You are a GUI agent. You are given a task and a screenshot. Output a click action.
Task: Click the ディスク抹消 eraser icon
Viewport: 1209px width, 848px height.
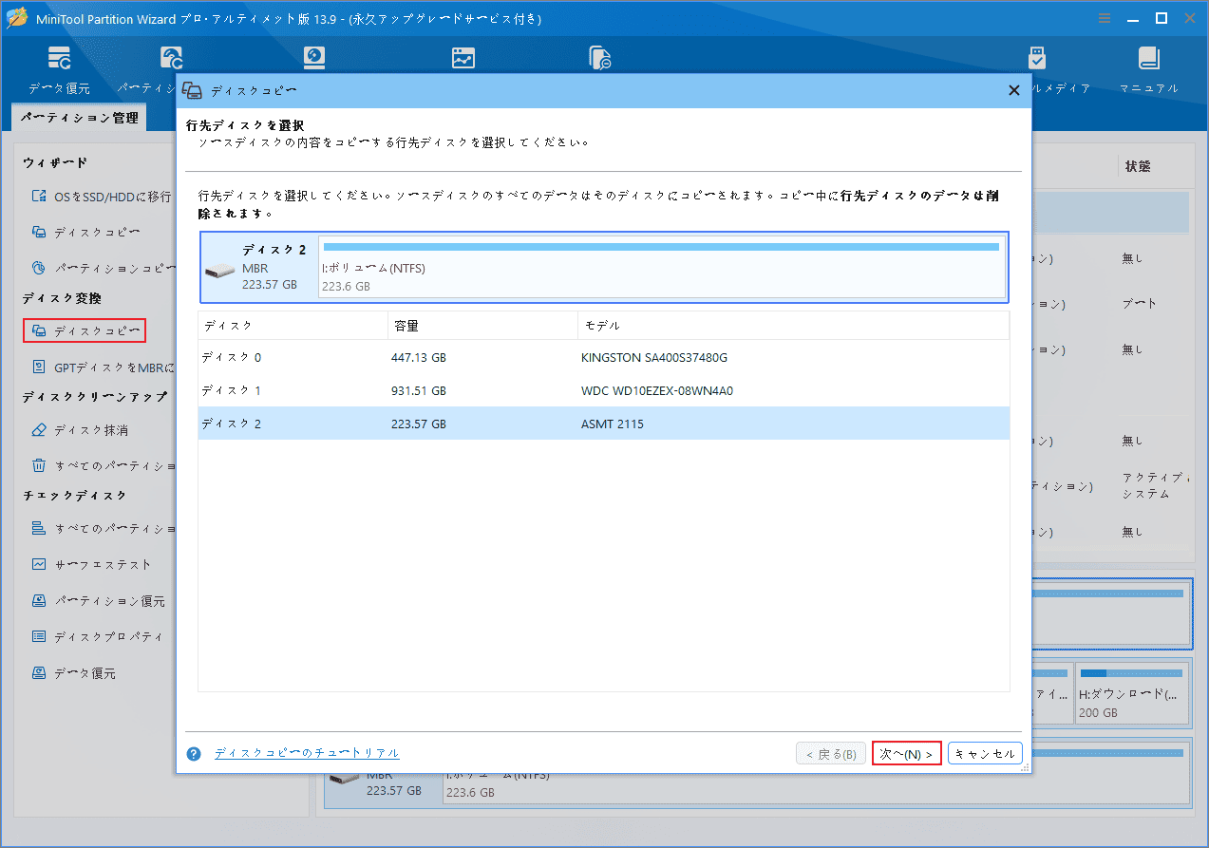(x=39, y=430)
